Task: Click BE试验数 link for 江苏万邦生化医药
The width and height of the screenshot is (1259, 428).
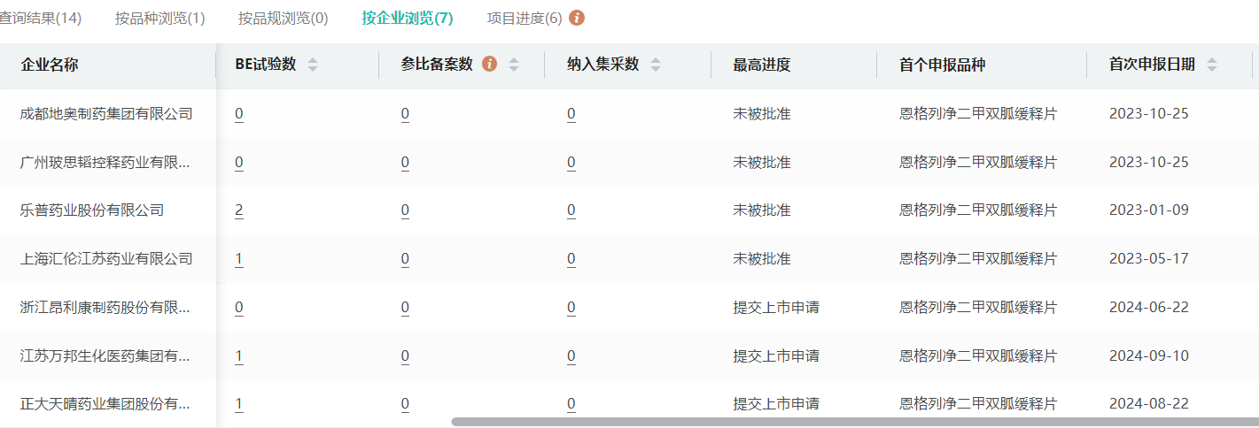Action: click(x=239, y=356)
